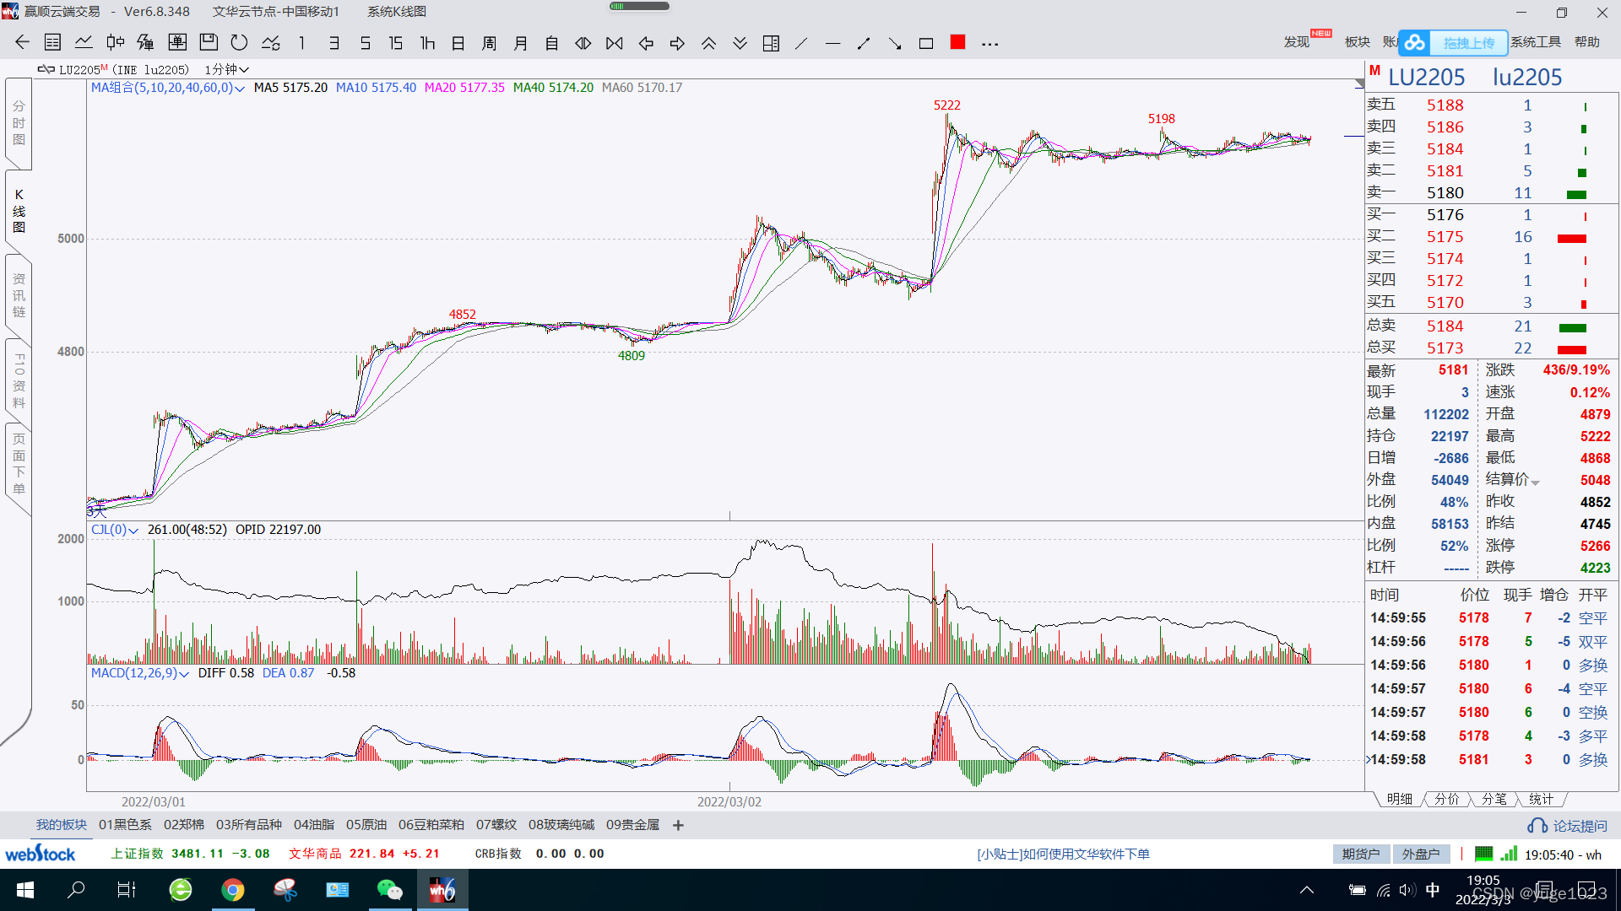Select the 1h period button
The image size is (1621, 911).
click(427, 43)
